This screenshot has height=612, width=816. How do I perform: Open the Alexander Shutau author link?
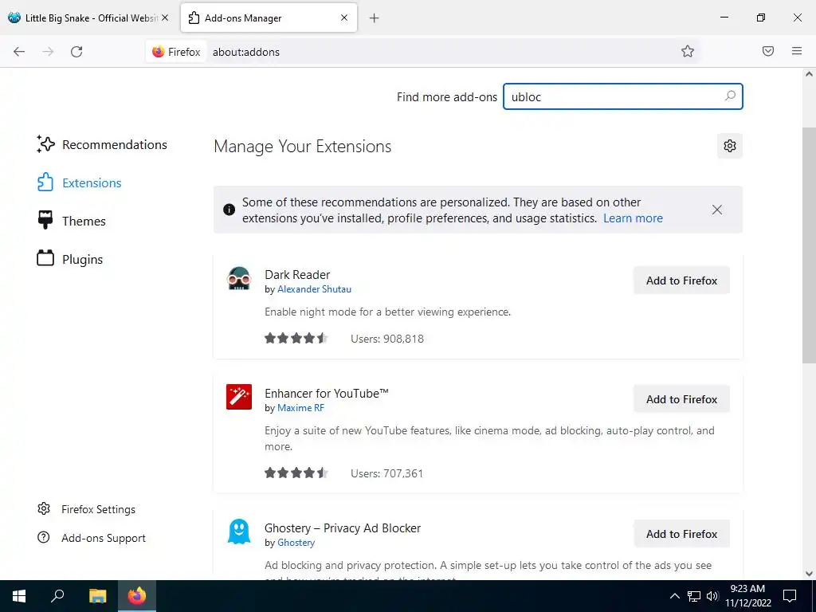314,289
